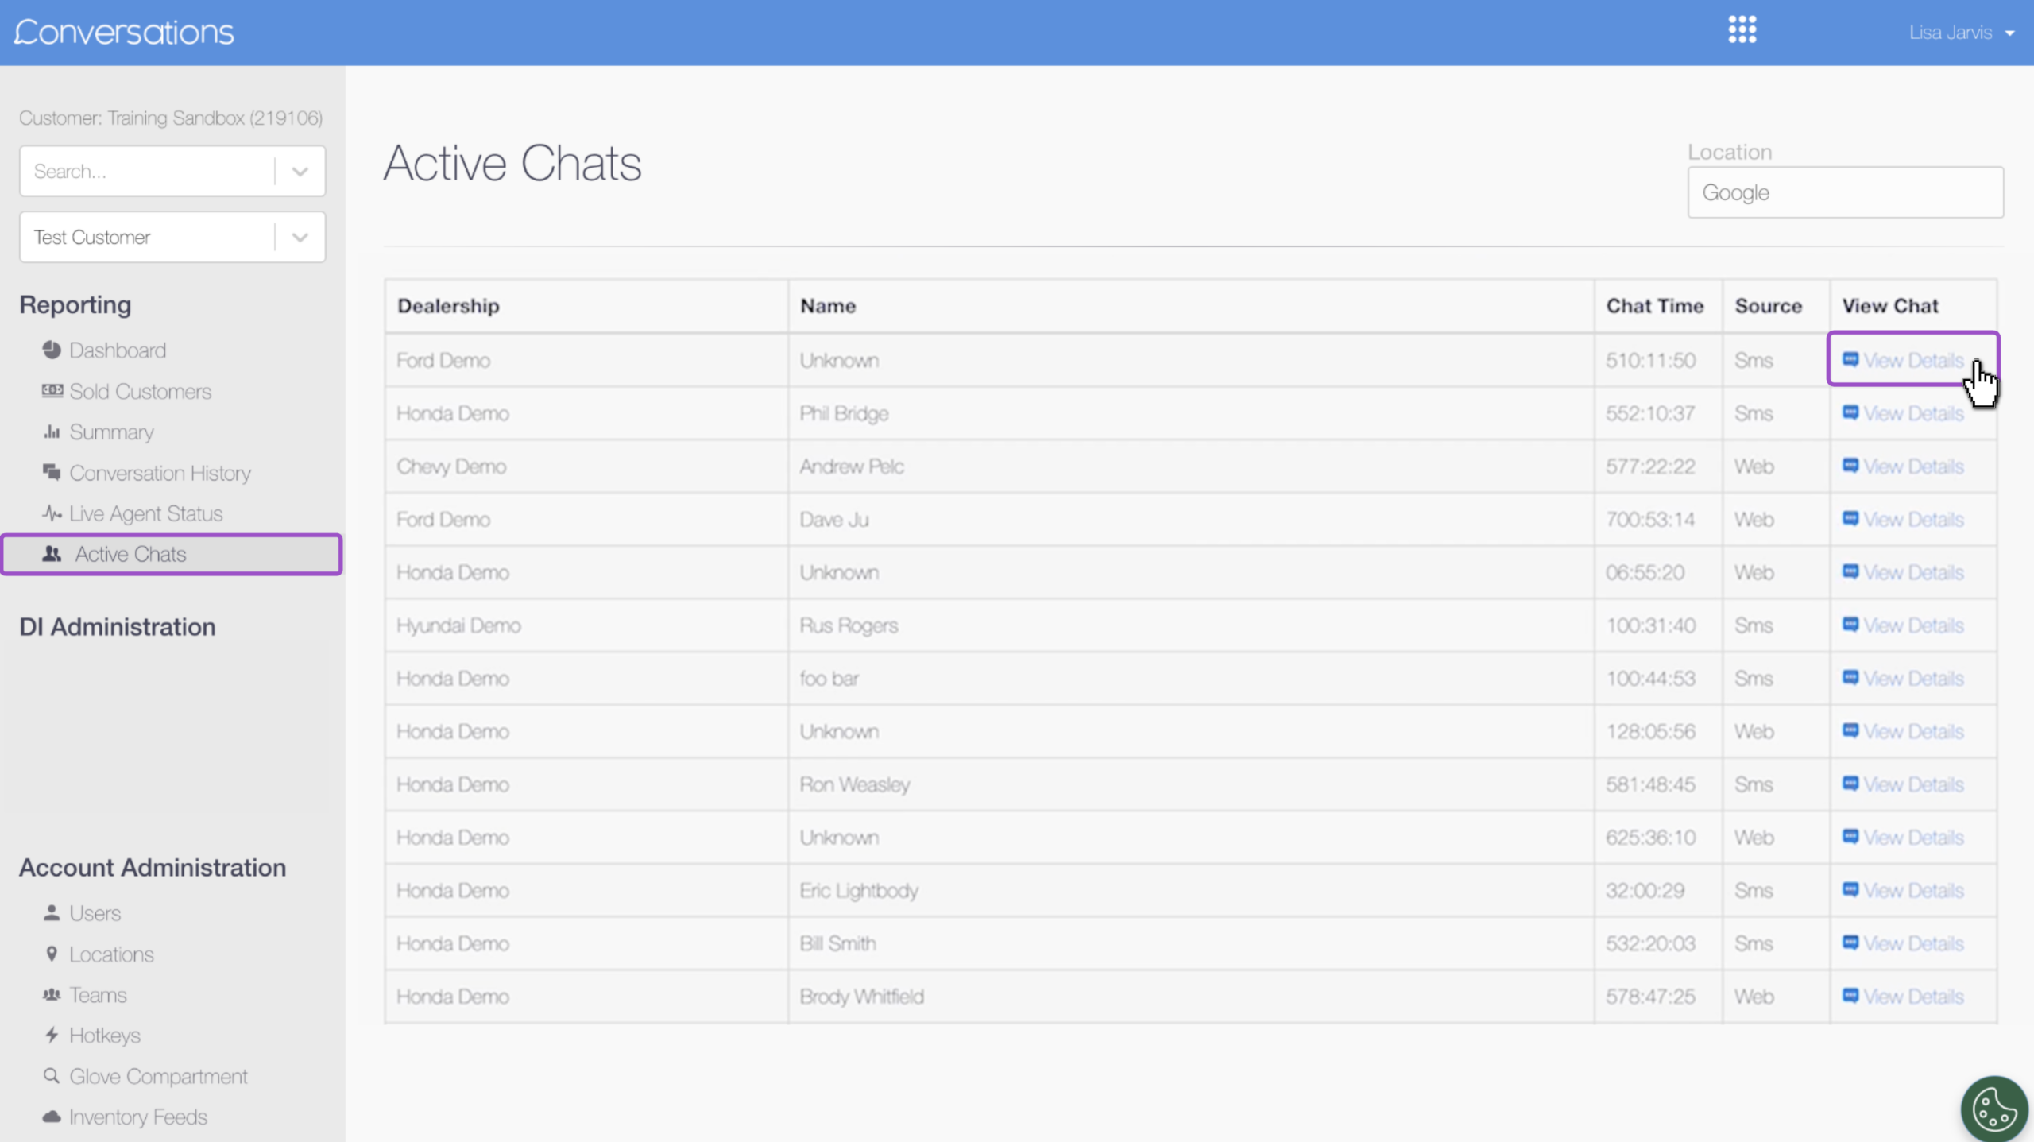The height and width of the screenshot is (1142, 2034).
Task: Click the chat bubble icon in Eric Lightbody row
Action: pos(1850,890)
